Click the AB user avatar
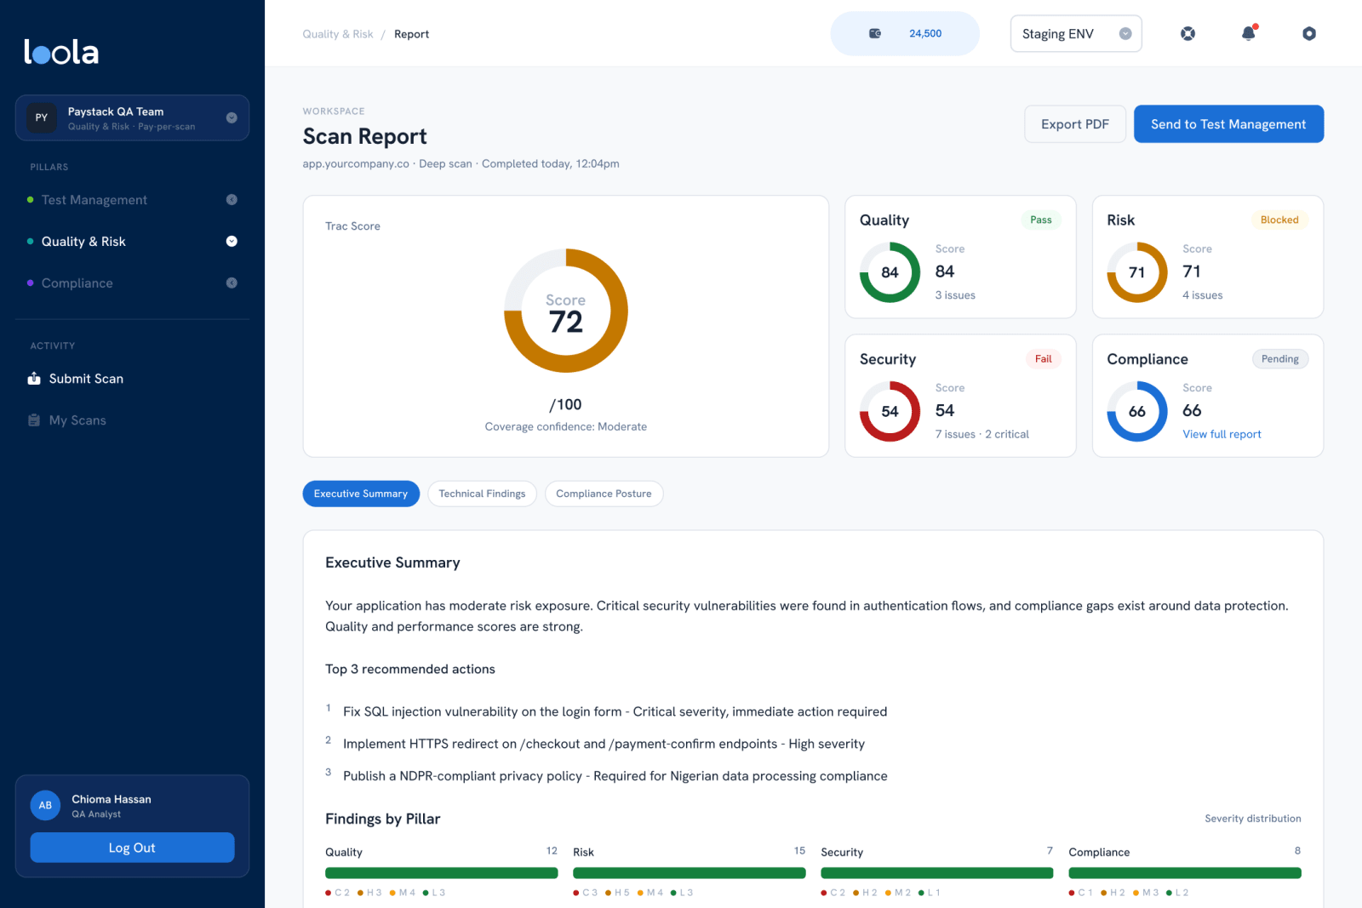 point(45,805)
